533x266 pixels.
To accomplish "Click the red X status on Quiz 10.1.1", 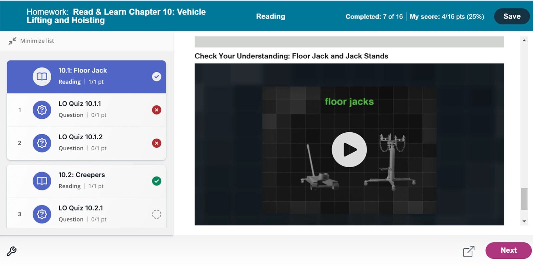I will [157, 110].
